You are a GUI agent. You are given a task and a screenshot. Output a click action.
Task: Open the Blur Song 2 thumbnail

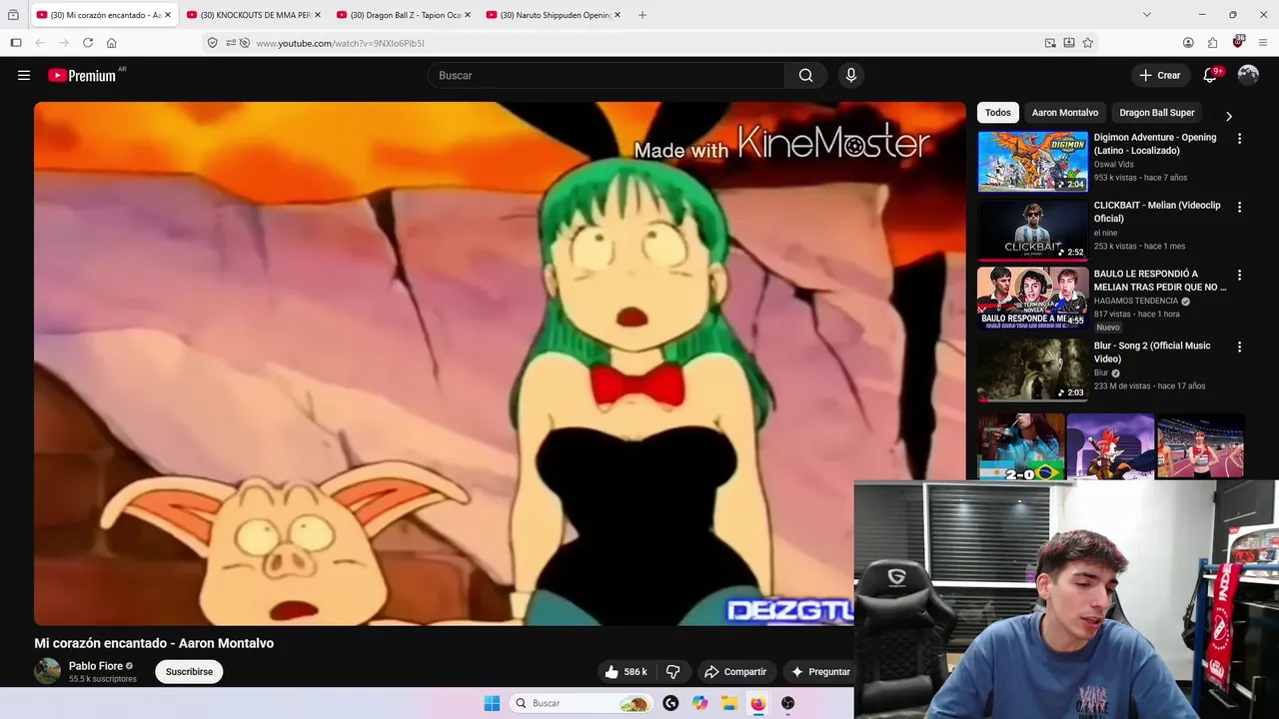click(x=1032, y=369)
